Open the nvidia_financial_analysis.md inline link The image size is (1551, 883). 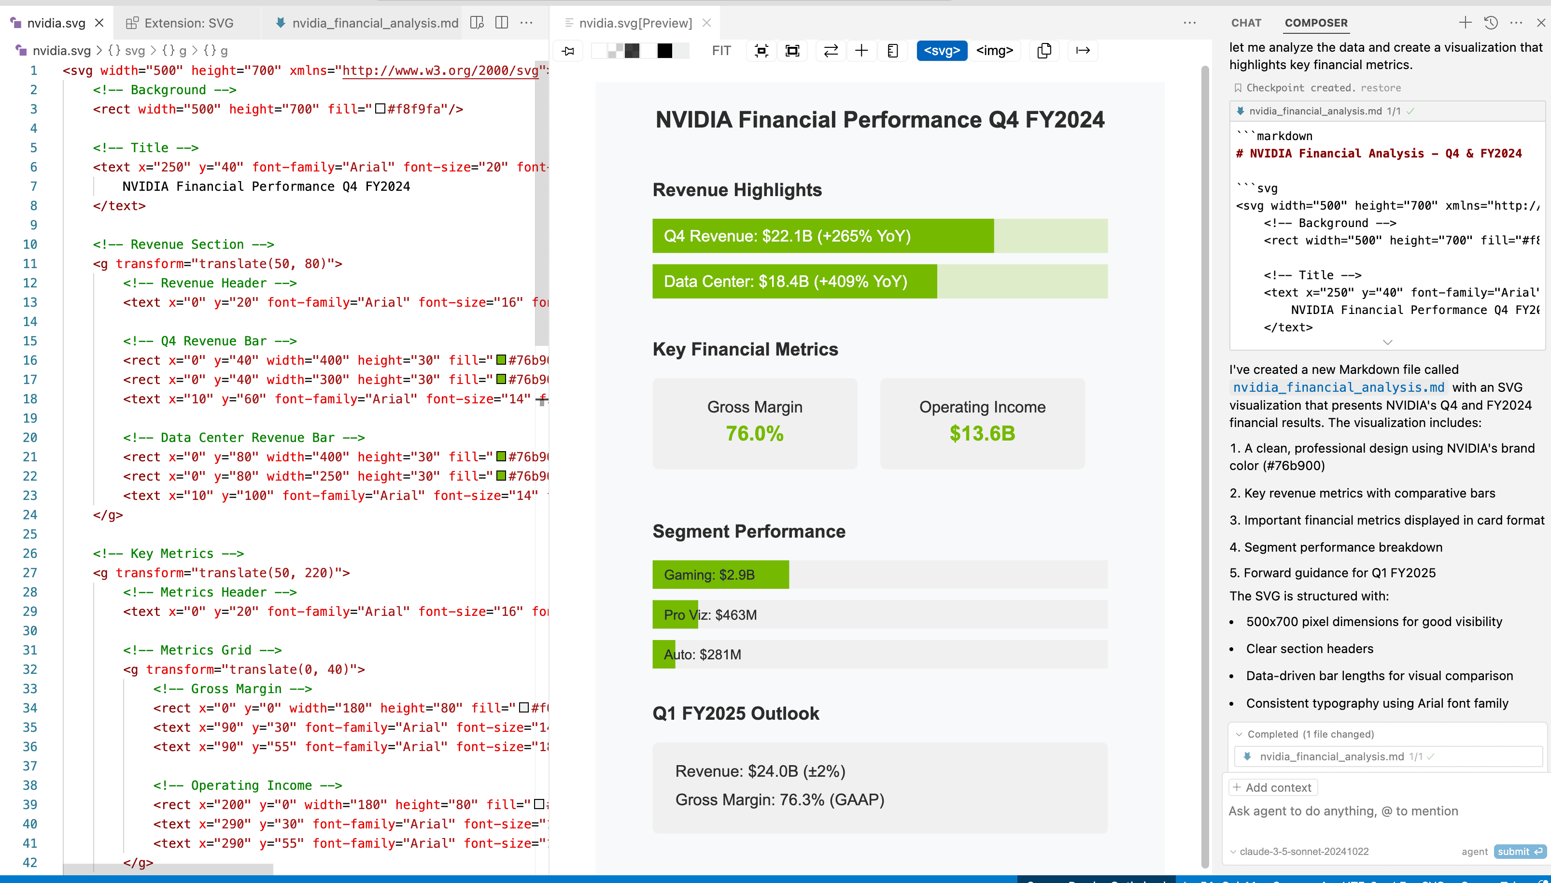pos(1339,387)
